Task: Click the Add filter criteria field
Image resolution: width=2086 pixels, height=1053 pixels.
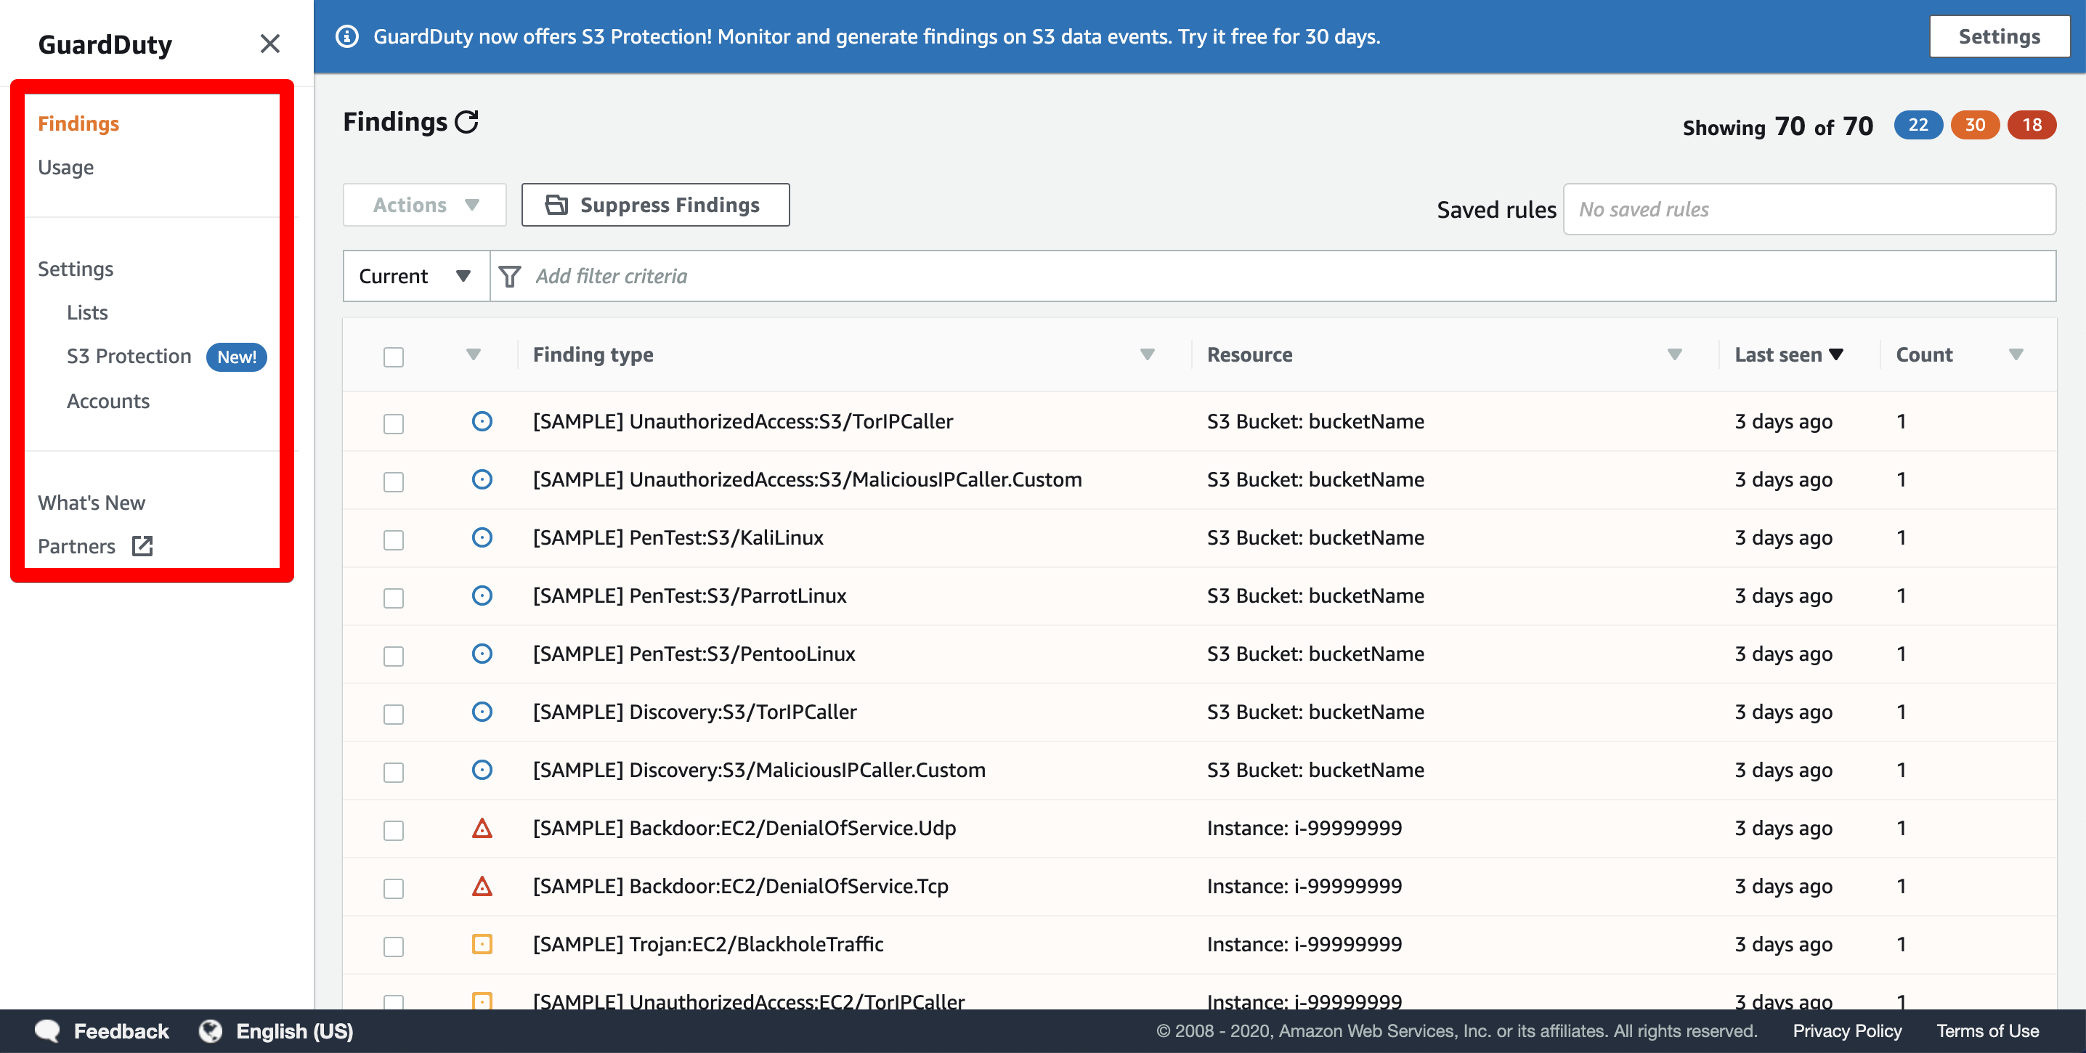Action: pos(1273,276)
